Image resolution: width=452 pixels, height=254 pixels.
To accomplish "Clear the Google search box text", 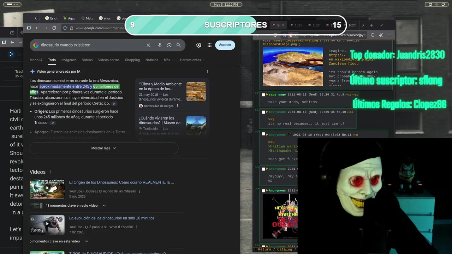I will [x=148, y=45].
